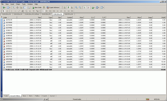The image size is (167, 101).
Task: Zoom out the chart
Action: click(80, 8)
